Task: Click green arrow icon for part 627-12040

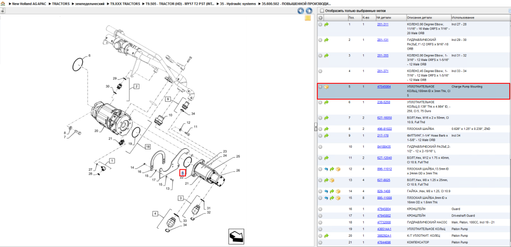Action: pyautogui.click(x=326, y=158)
